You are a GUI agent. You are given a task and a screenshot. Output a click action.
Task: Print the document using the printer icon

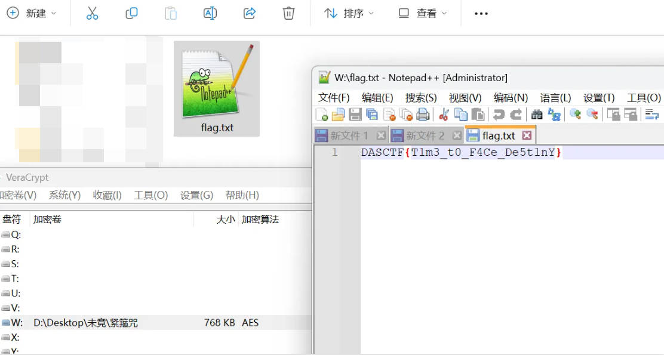click(423, 115)
